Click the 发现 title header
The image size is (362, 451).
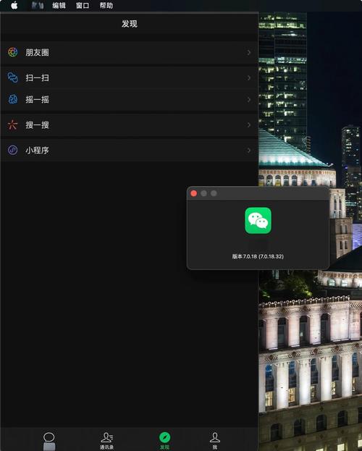(x=129, y=24)
